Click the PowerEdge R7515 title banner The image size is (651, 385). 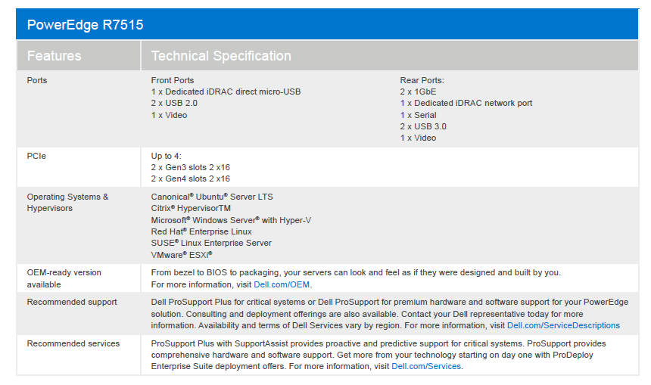point(85,25)
